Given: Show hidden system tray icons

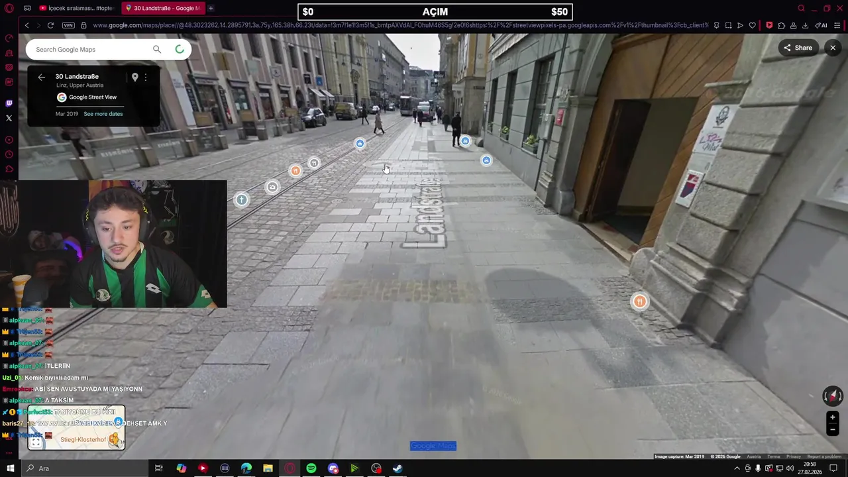Looking at the screenshot, I should pos(737,468).
